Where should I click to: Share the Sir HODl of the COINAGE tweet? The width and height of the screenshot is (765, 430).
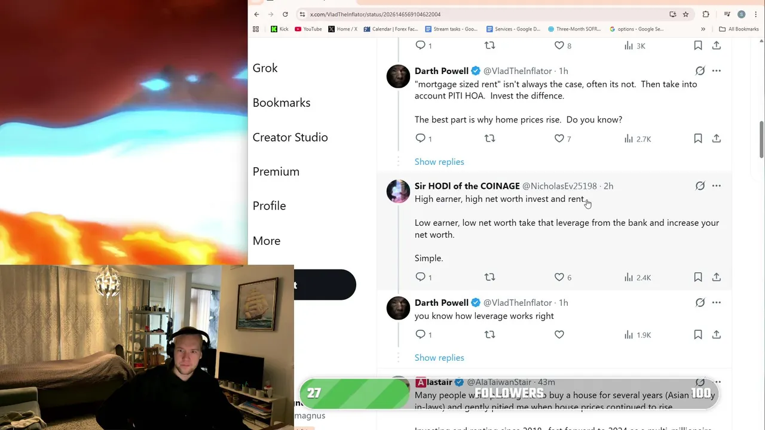(716, 277)
